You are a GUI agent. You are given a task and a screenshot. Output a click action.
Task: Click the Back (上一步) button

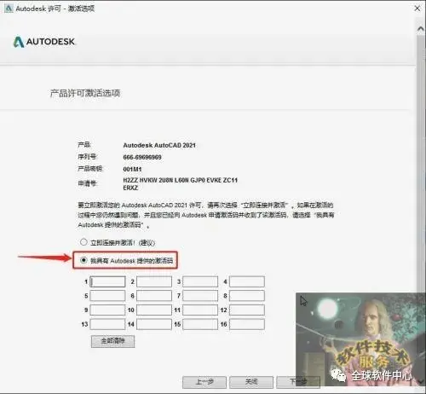204,382
